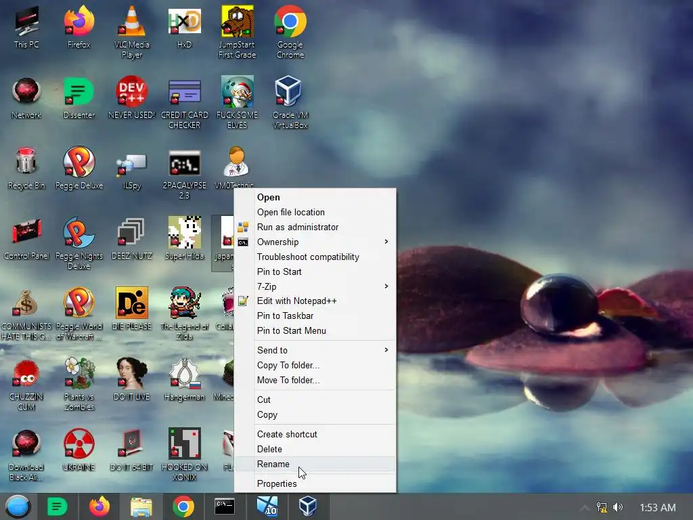
Task: Open the network tray icon
Action: 602,507
